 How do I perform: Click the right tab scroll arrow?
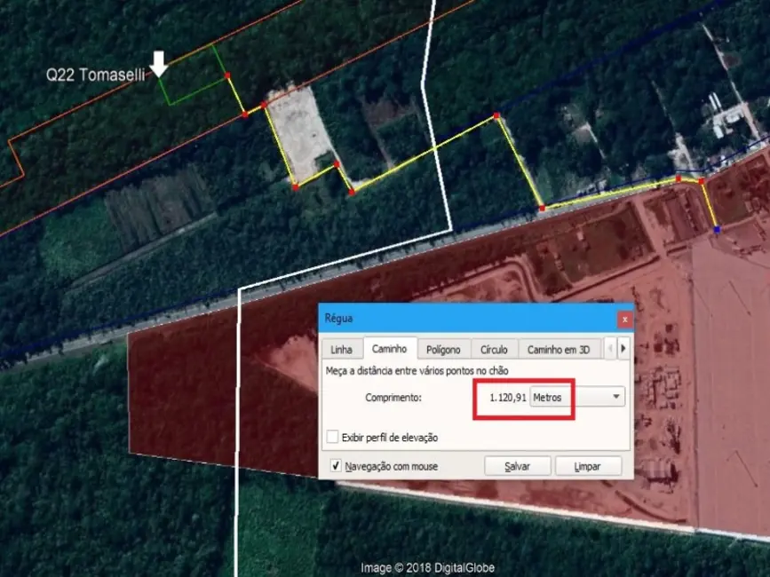(623, 349)
